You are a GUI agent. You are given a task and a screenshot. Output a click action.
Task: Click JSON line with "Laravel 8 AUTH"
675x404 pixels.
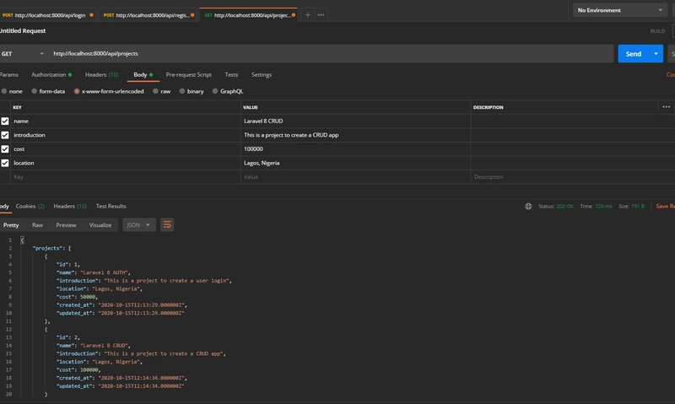pos(94,272)
